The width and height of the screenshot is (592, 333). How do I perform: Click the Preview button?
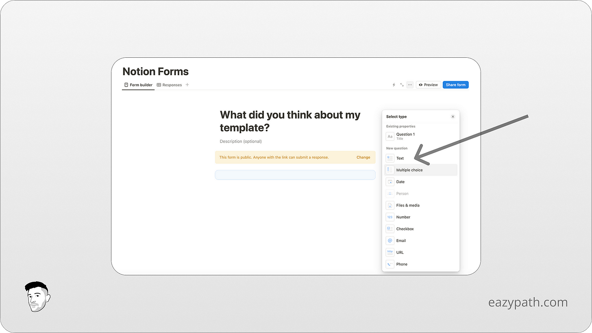428,85
